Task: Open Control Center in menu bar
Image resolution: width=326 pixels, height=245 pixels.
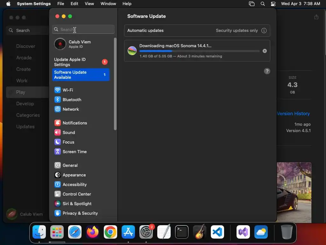Action: pos(273,4)
